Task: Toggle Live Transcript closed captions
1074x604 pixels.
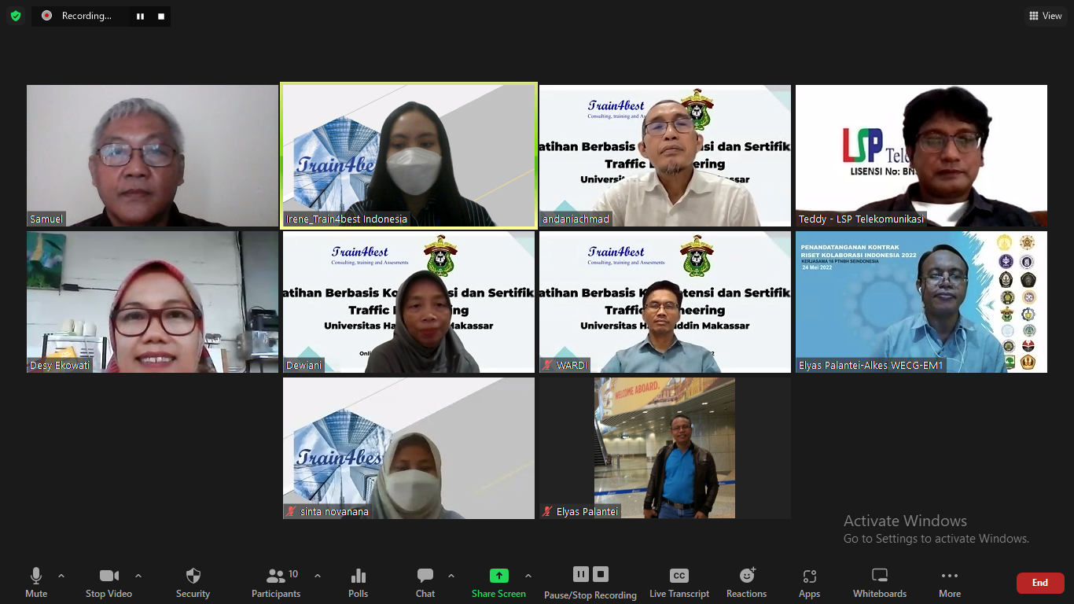Action: [x=679, y=583]
